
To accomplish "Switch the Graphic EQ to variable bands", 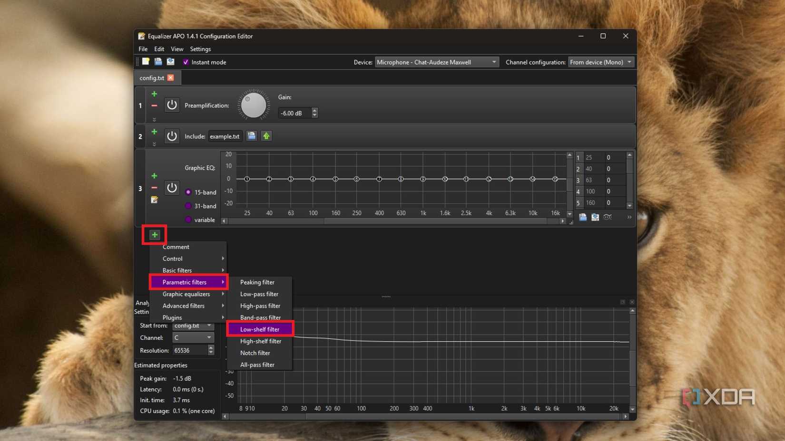I will (187, 220).
